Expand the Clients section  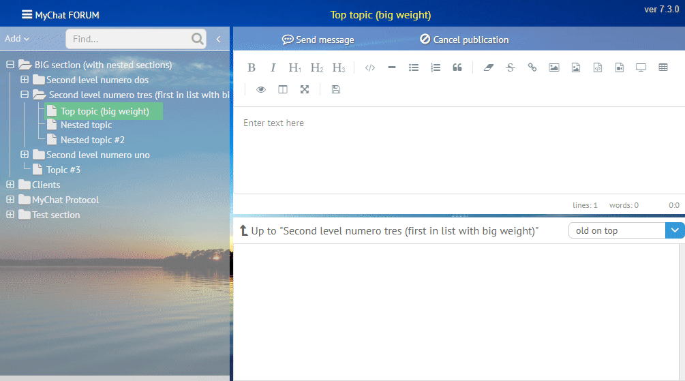[x=10, y=185]
